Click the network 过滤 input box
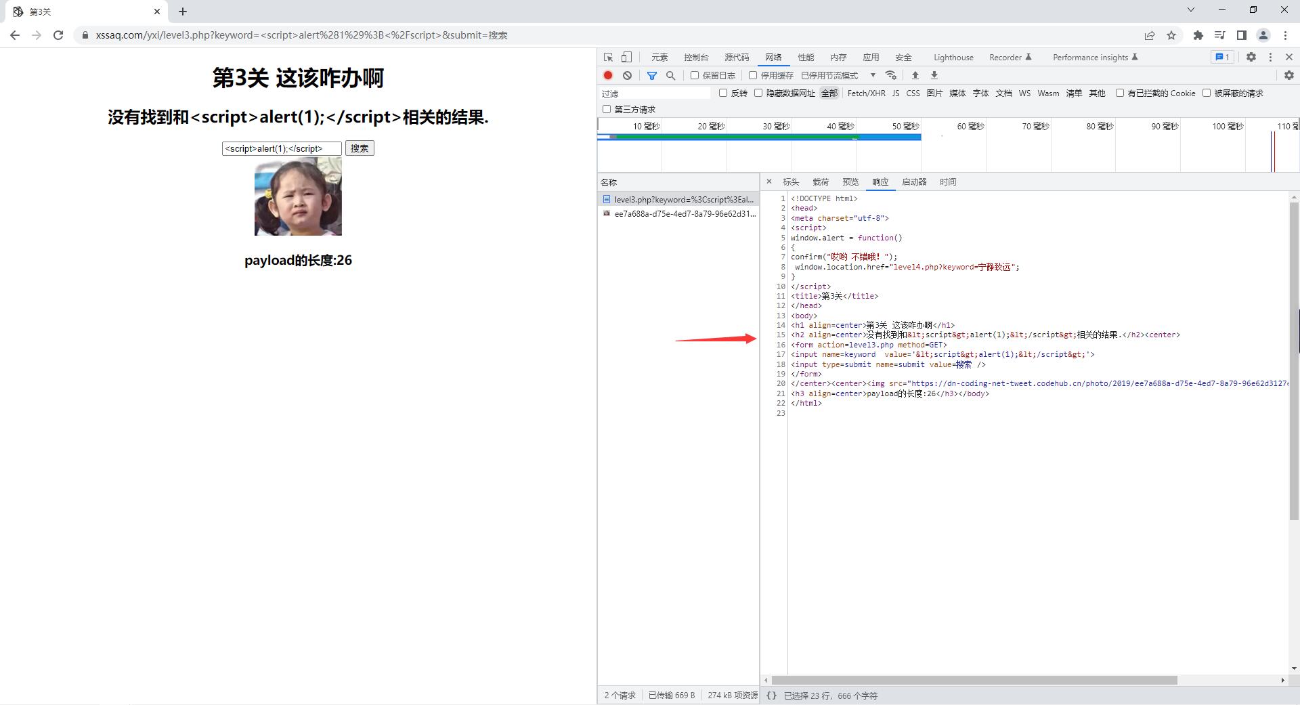This screenshot has height=705, width=1300. [654, 93]
